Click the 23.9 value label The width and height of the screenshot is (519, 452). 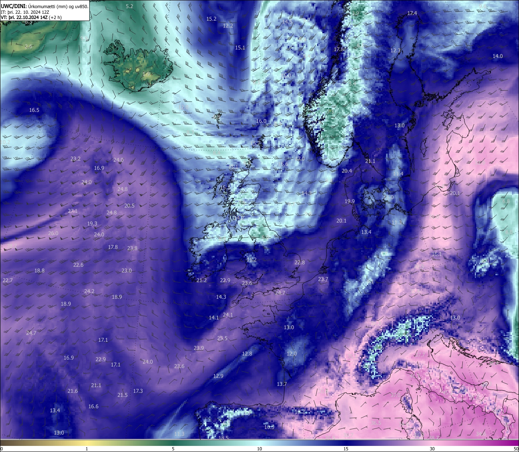(199, 348)
